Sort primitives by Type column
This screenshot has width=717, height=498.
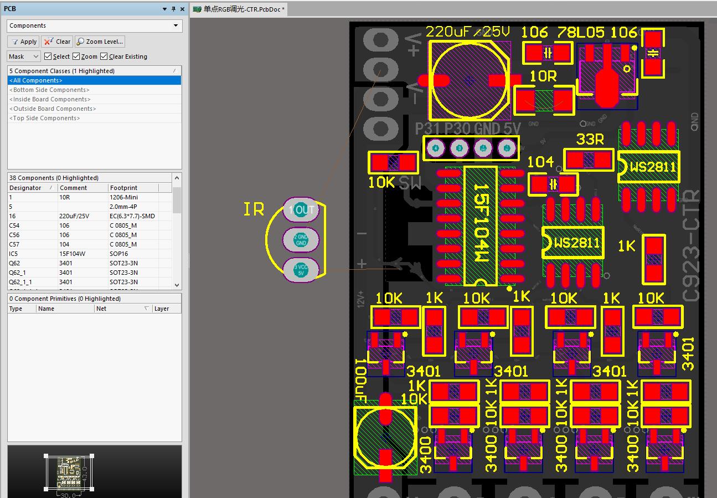pos(22,309)
